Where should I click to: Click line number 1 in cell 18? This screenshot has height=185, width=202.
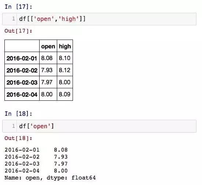pyautogui.click(x=14, y=126)
